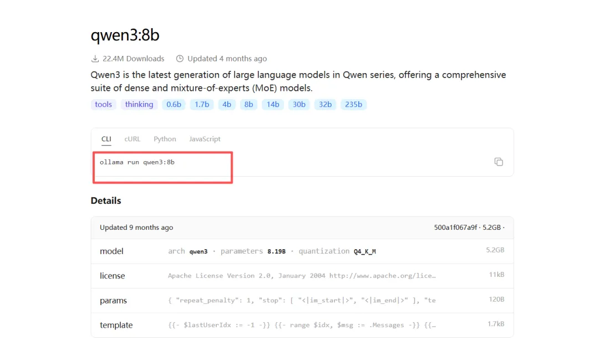
Task: Choose the 0.6b size tag
Action: pos(174,105)
